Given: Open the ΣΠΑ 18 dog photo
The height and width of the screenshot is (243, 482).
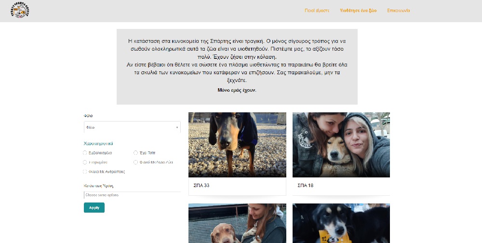Looking at the screenshot, I should point(341,145).
